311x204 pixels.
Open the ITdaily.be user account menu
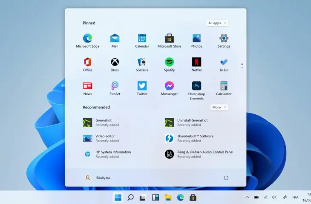click(97, 178)
